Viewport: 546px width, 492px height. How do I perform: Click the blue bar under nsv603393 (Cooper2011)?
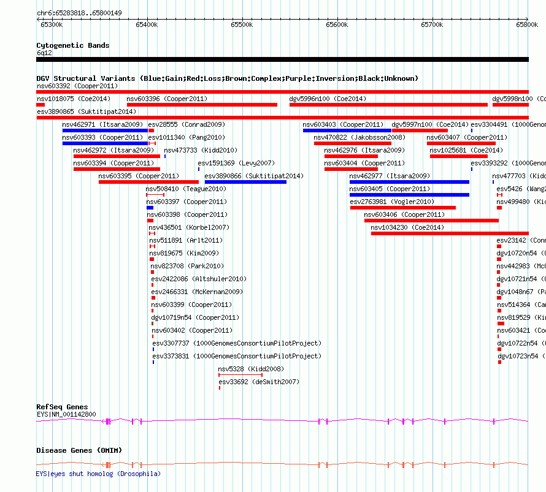(105, 143)
